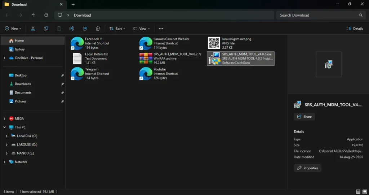The width and height of the screenshot is (369, 195).
Task: Open the See more ellipsis menu
Action: (x=161, y=29)
